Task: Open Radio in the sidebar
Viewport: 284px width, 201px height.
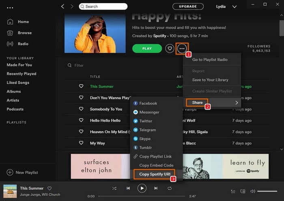Action: tap(17, 44)
